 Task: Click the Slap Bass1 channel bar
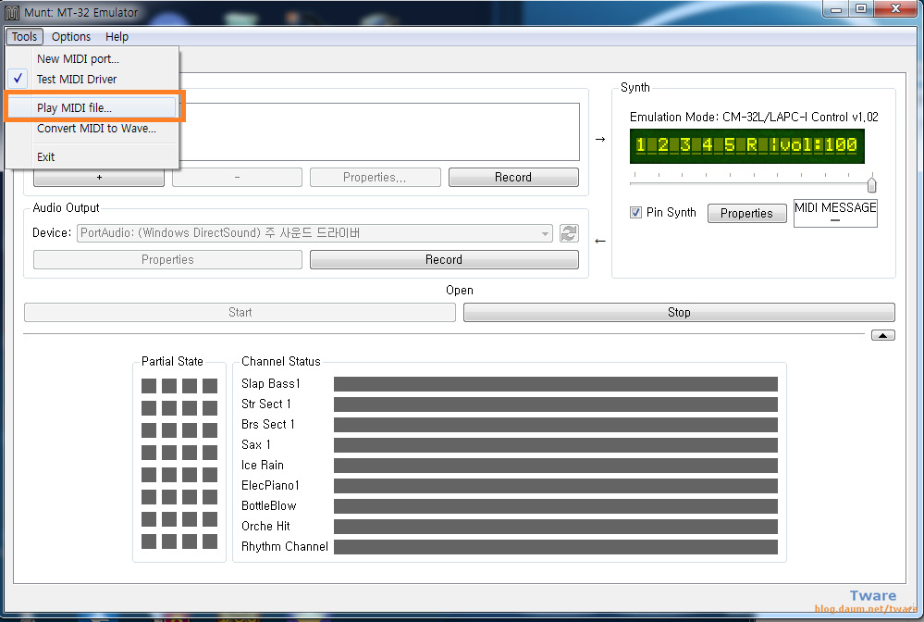tap(555, 384)
